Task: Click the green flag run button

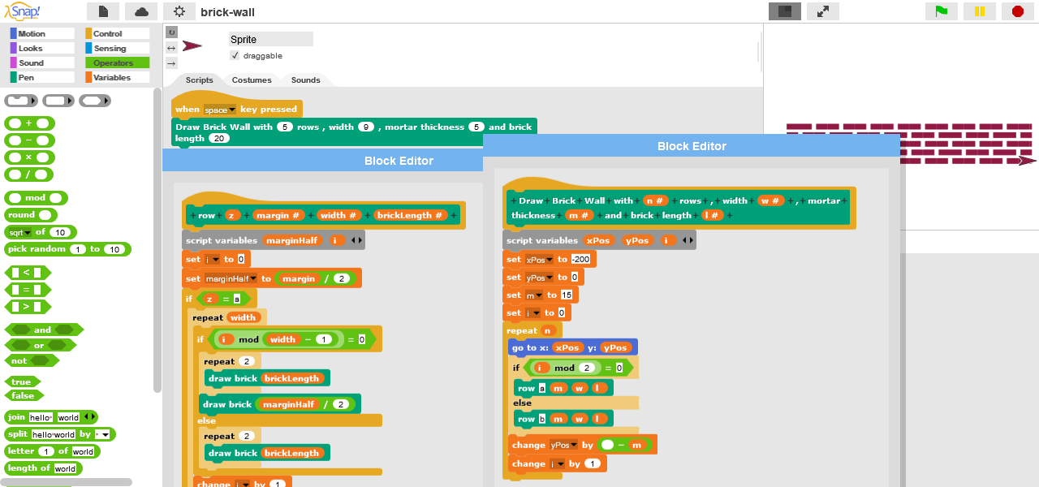Action: tap(942, 11)
